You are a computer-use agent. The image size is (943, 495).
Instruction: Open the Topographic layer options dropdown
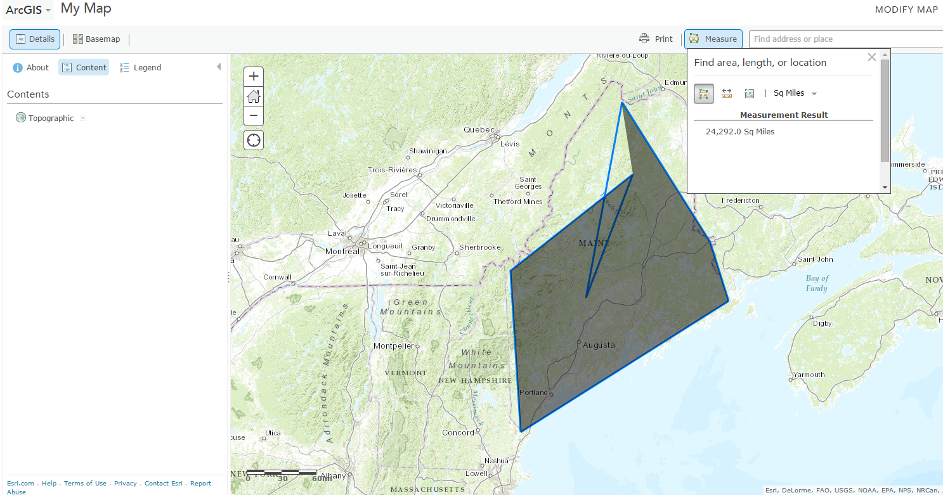coord(82,118)
